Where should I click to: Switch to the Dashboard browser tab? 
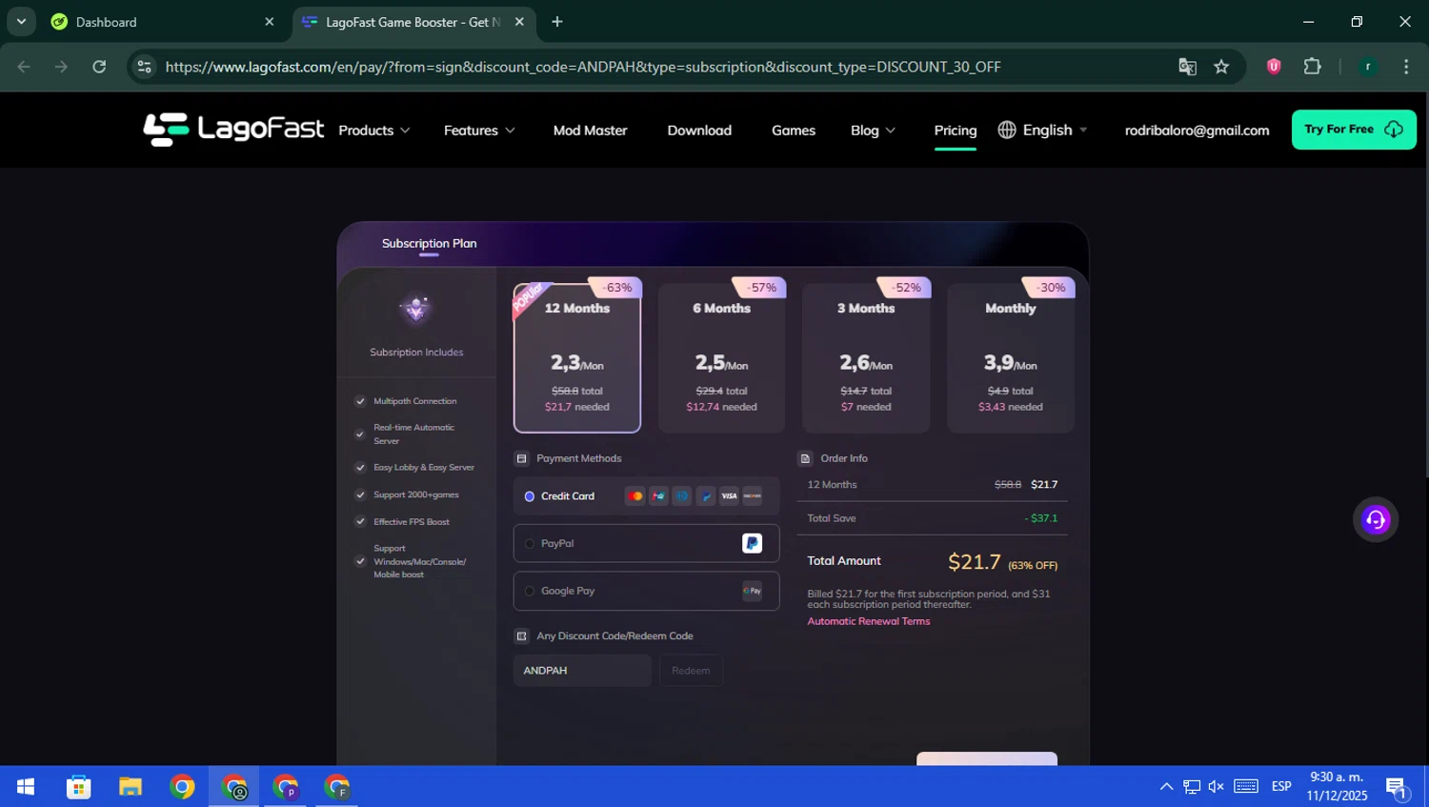(x=162, y=22)
